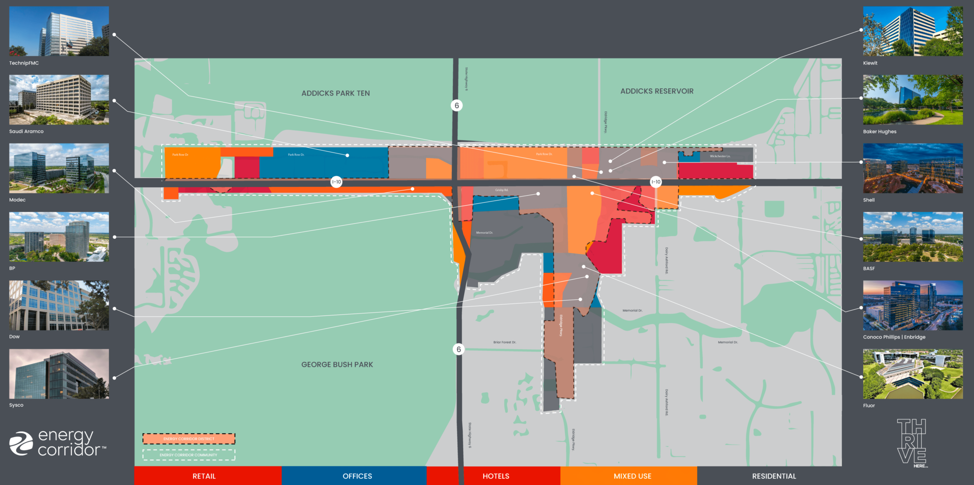Click the eastern I-10 shield marker

click(656, 181)
